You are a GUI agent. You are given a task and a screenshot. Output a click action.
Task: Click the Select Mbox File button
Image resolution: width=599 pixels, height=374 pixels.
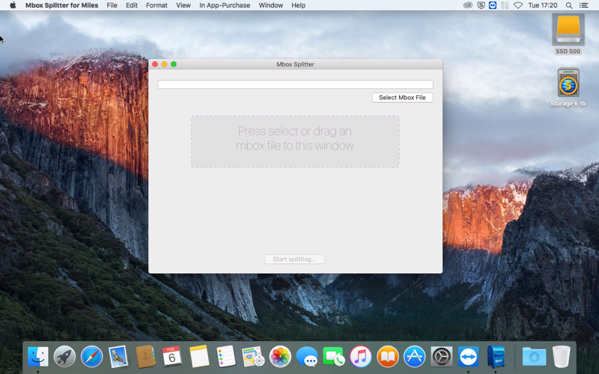coord(402,98)
